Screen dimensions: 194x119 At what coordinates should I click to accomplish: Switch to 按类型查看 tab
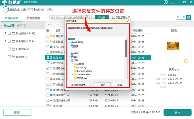pyautogui.click(x=34, y=18)
